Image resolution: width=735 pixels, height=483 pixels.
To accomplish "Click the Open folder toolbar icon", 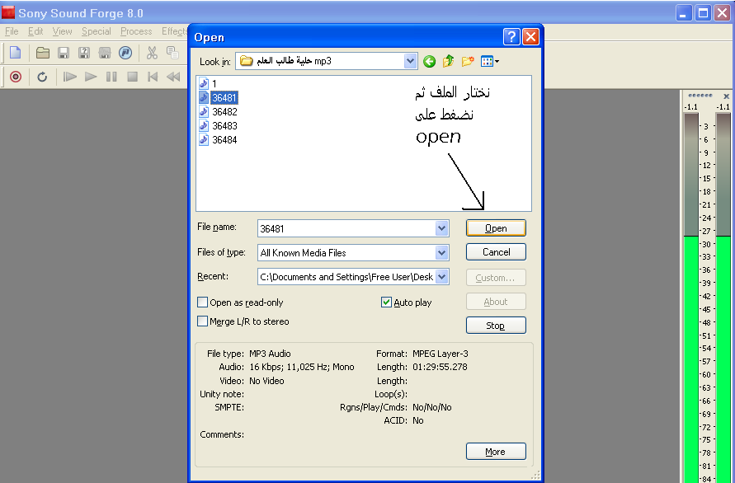I will click(43, 53).
